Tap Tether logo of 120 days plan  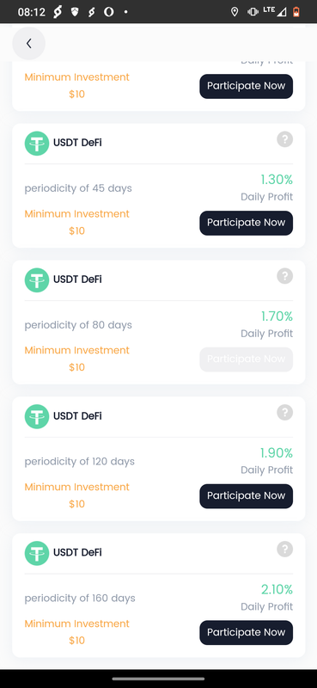[x=37, y=416]
